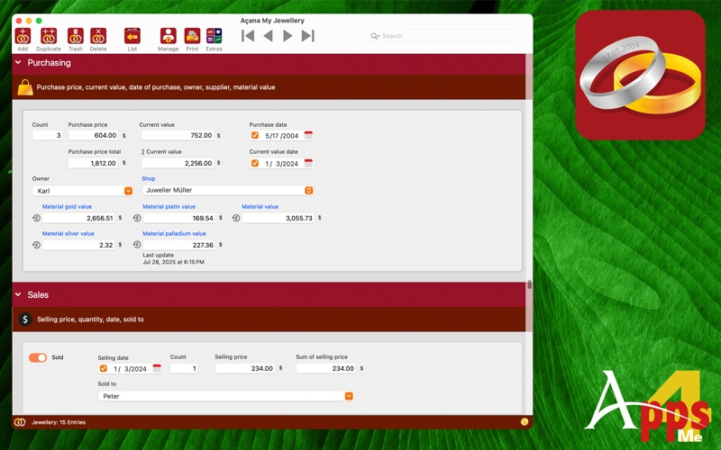Click the Current value field with 752.00
The height and width of the screenshot is (450, 721).
178,135
